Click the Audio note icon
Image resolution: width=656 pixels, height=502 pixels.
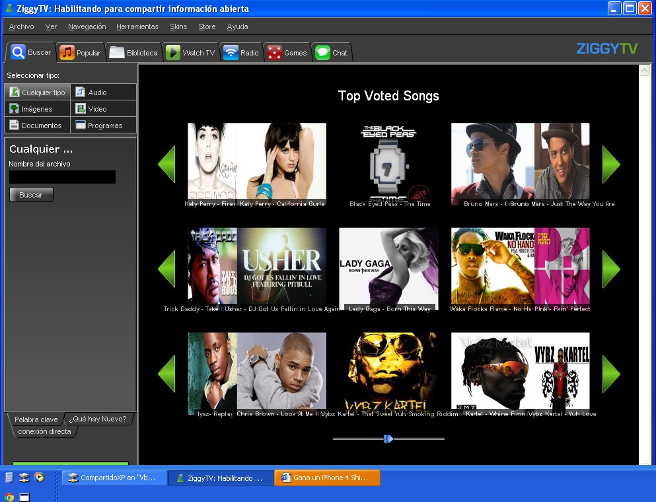(81, 92)
